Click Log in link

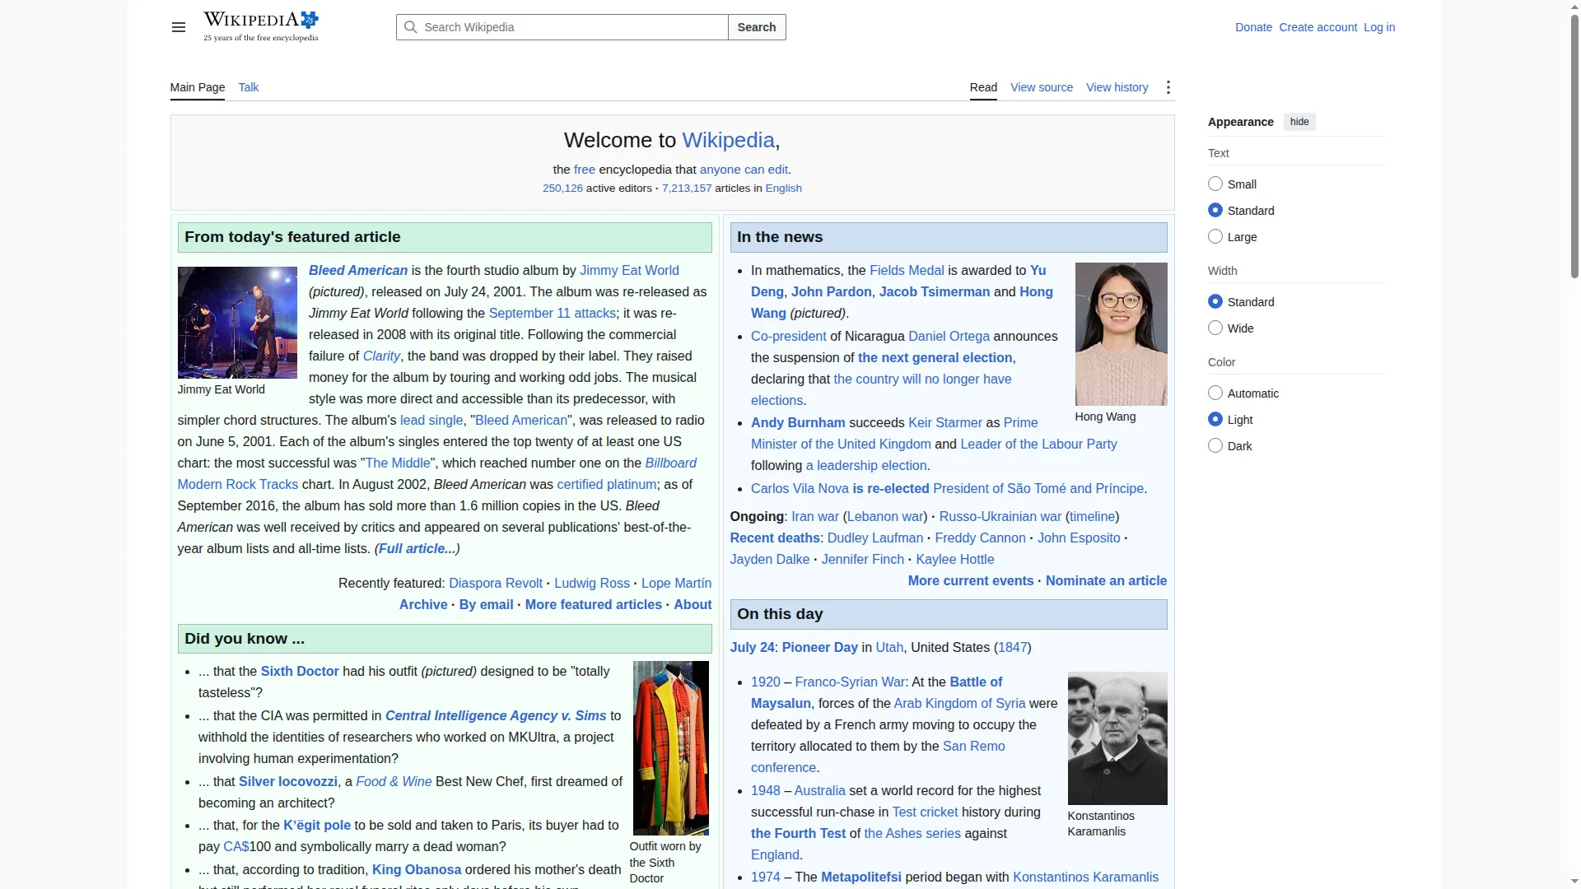1379,27
